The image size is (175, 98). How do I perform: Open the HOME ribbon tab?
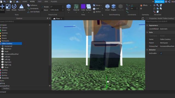[25, 2]
